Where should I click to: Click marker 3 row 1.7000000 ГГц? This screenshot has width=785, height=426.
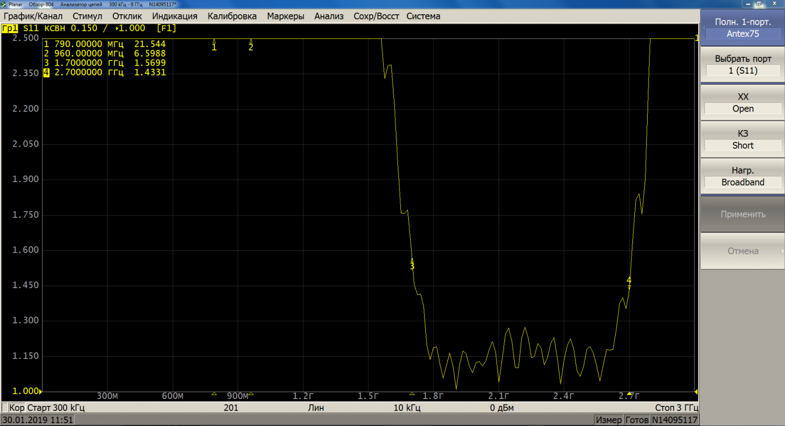pyautogui.click(x=105, y=63)
